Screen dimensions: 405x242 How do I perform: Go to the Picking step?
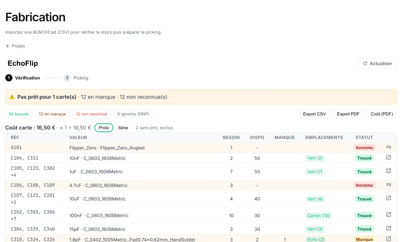76,78
